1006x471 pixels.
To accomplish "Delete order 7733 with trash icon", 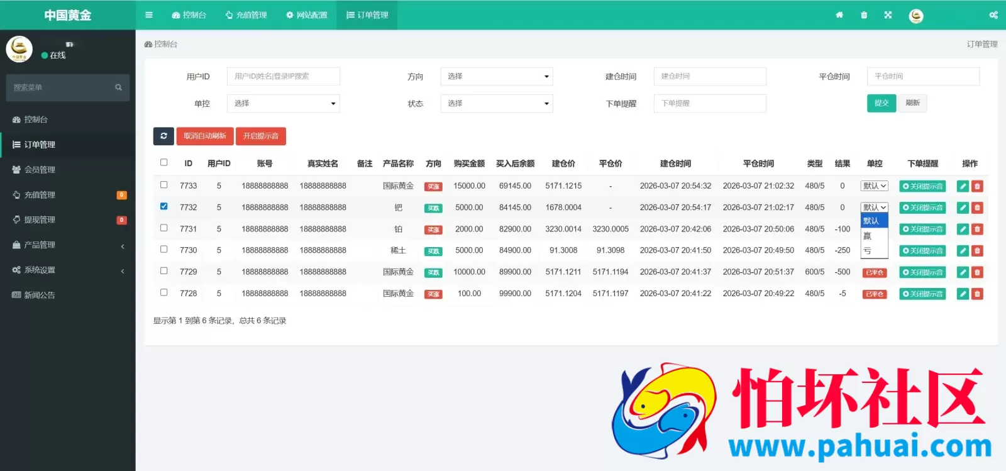I will click(x=977, y=186).
